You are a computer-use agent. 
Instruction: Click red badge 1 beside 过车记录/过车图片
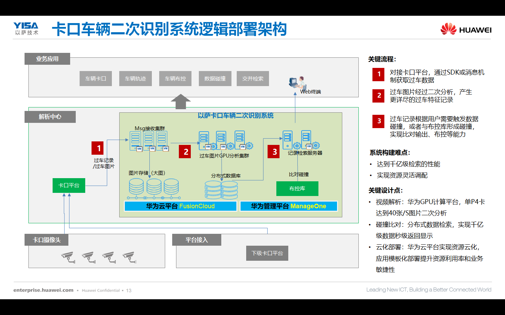[97, 148]
